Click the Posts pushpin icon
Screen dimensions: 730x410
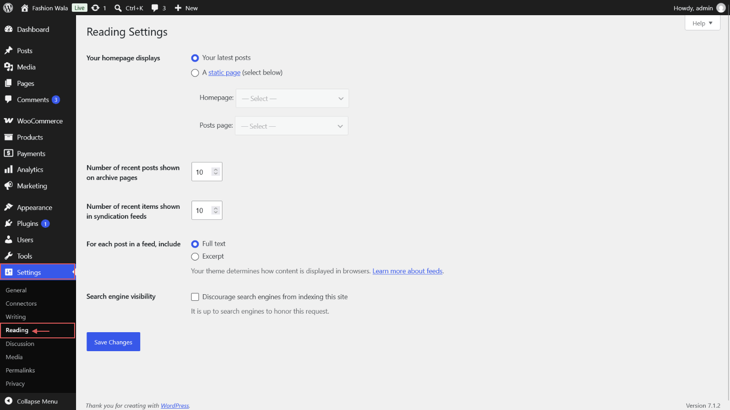(x=9, y=50)
